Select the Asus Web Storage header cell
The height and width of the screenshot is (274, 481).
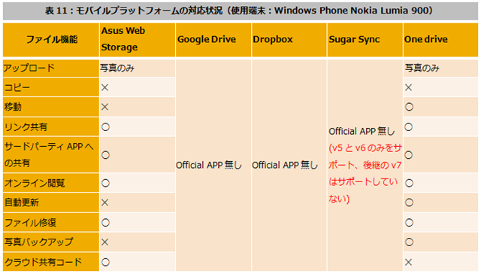pyautogui.click(x=138, y=39)
